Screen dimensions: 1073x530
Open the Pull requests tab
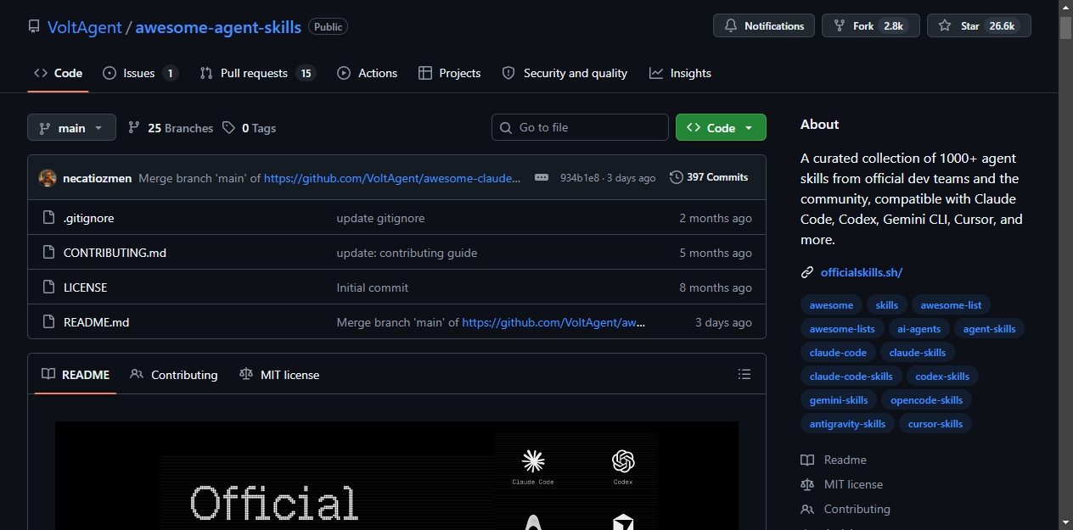pyautogui.click(x=257, y=73)
